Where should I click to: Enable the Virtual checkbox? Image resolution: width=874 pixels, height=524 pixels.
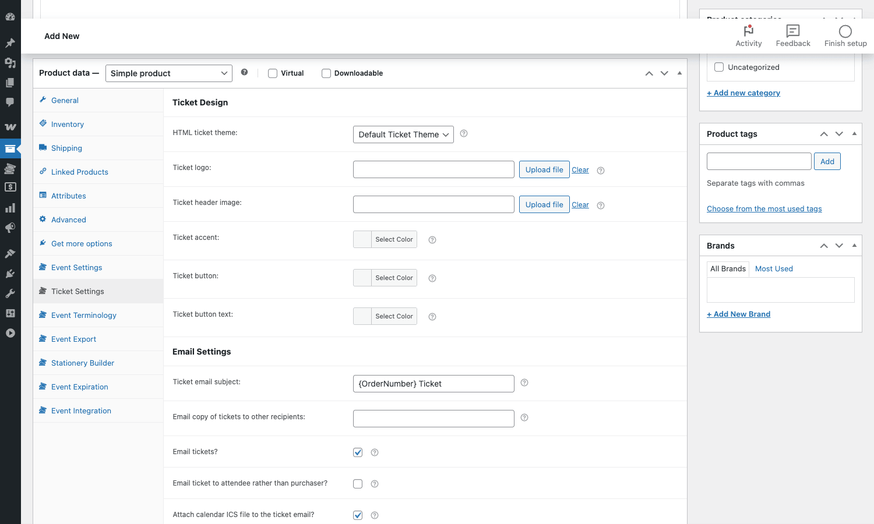(273, 73)
